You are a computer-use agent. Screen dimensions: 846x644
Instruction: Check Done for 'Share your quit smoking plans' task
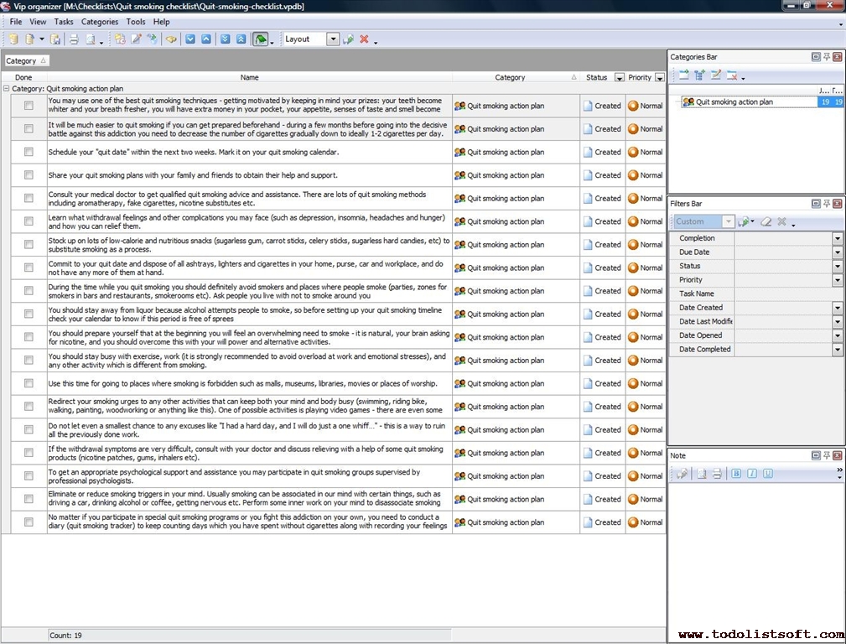coord(29,175)
